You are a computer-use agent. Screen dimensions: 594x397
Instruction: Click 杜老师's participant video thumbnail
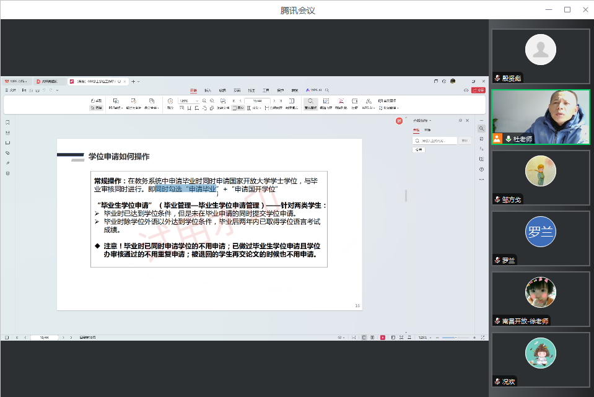click(x=540, y=117)
